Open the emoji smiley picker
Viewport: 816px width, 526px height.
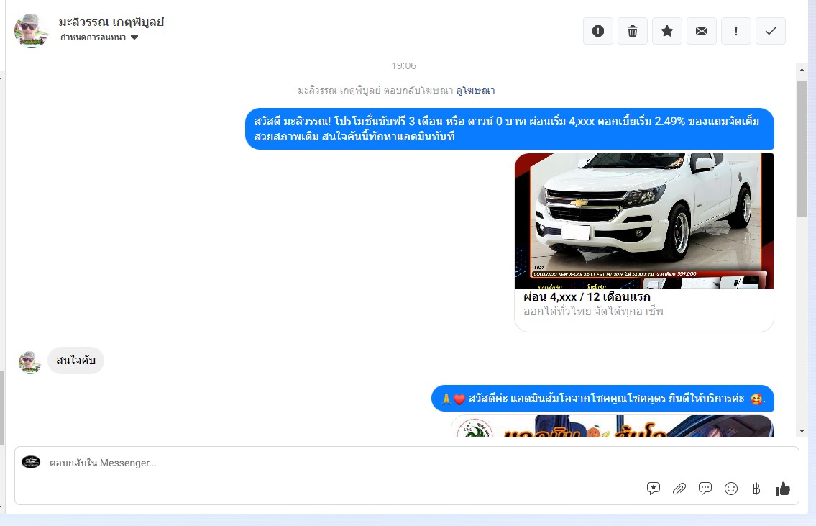click(x=731, y=489)
